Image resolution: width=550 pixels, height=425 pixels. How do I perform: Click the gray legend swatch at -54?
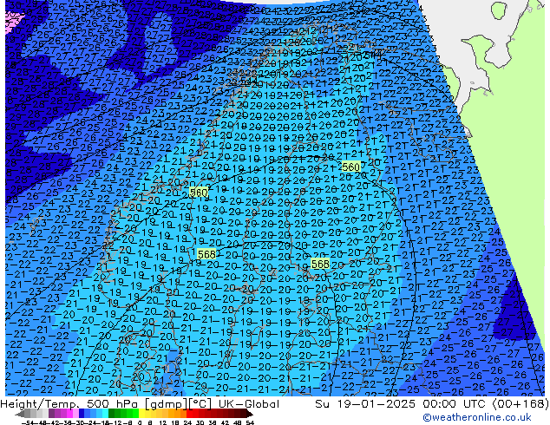[x=28, y=413]
